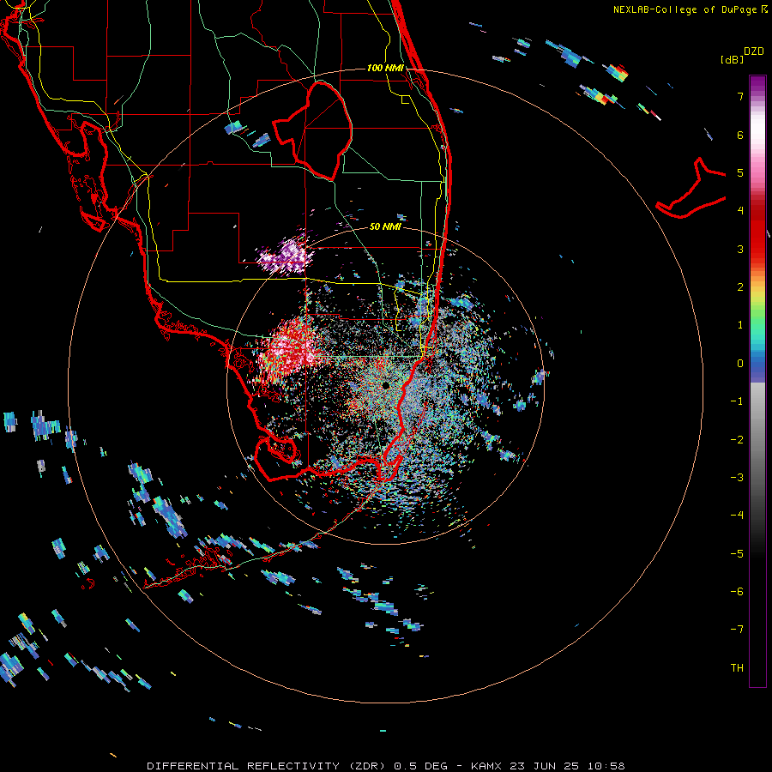Click the Differential Reflectivity caption at the bottom
Viewport: 772px width, 772px height.
pos(386,766)
